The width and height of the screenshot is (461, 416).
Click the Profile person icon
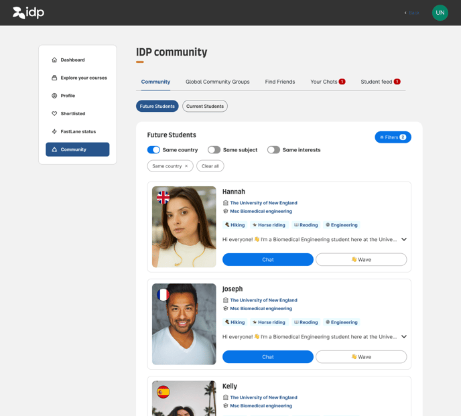coord(54,96)
